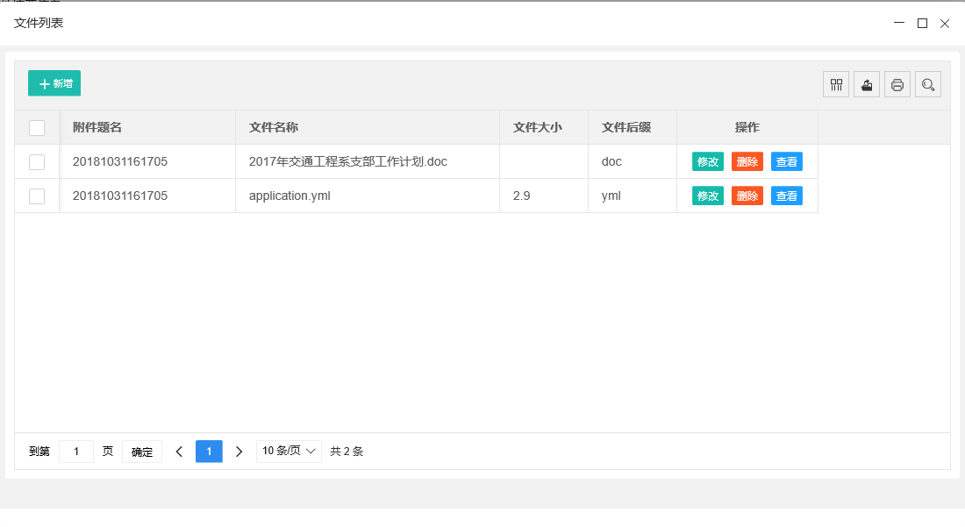Viewport: 965px width, 527px height.
Task: Click the 文件名称 column header
Action: pos(274,128)
